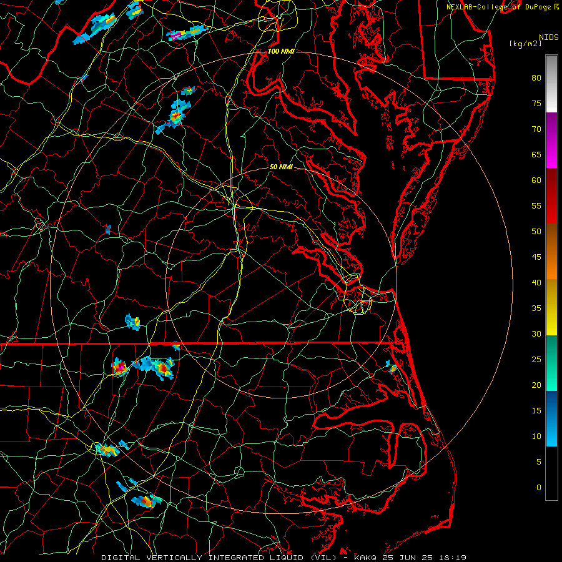Click the 15 value on the VIL scale
This screenshot has height=562, width=562.
coord(536,411)
